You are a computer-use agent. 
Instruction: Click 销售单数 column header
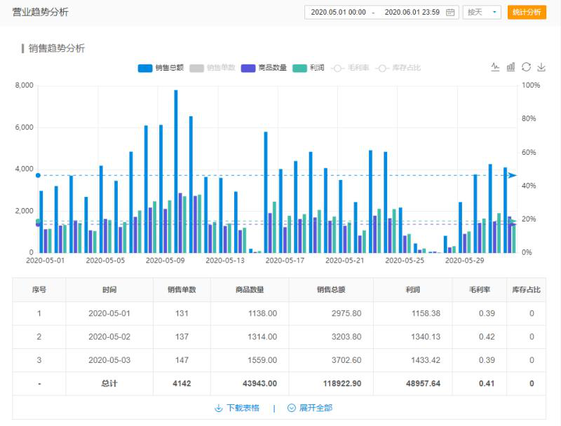coord(182,290)
